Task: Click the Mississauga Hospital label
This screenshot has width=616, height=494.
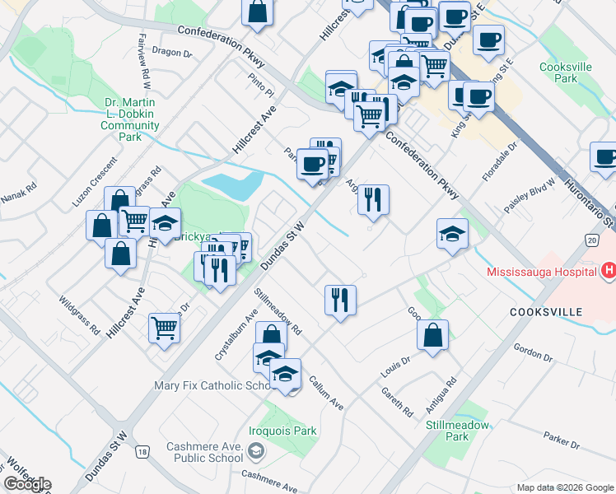Action: point(542,272)
